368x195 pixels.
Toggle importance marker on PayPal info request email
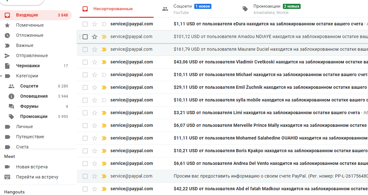coord(104,176)
